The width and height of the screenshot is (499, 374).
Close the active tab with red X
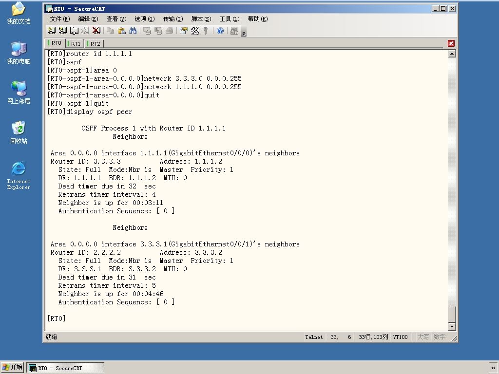tap(451, 43)
